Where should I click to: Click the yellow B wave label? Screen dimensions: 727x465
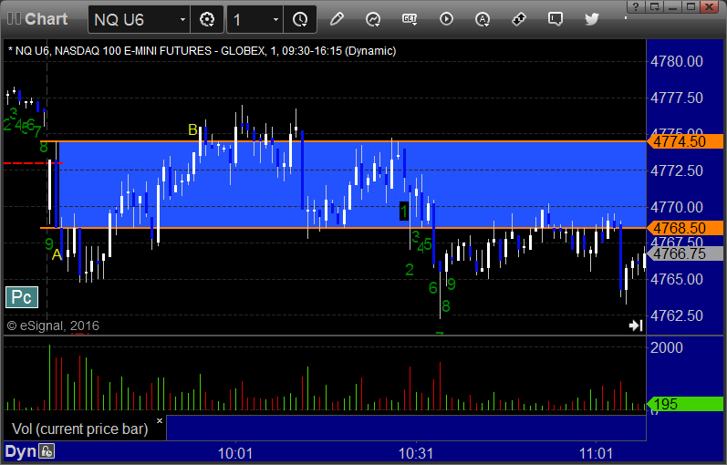(192, 130)
